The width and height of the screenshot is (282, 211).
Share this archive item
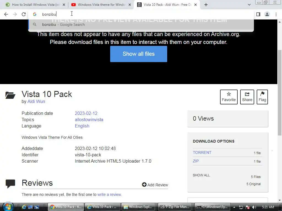tap(247, 97)
